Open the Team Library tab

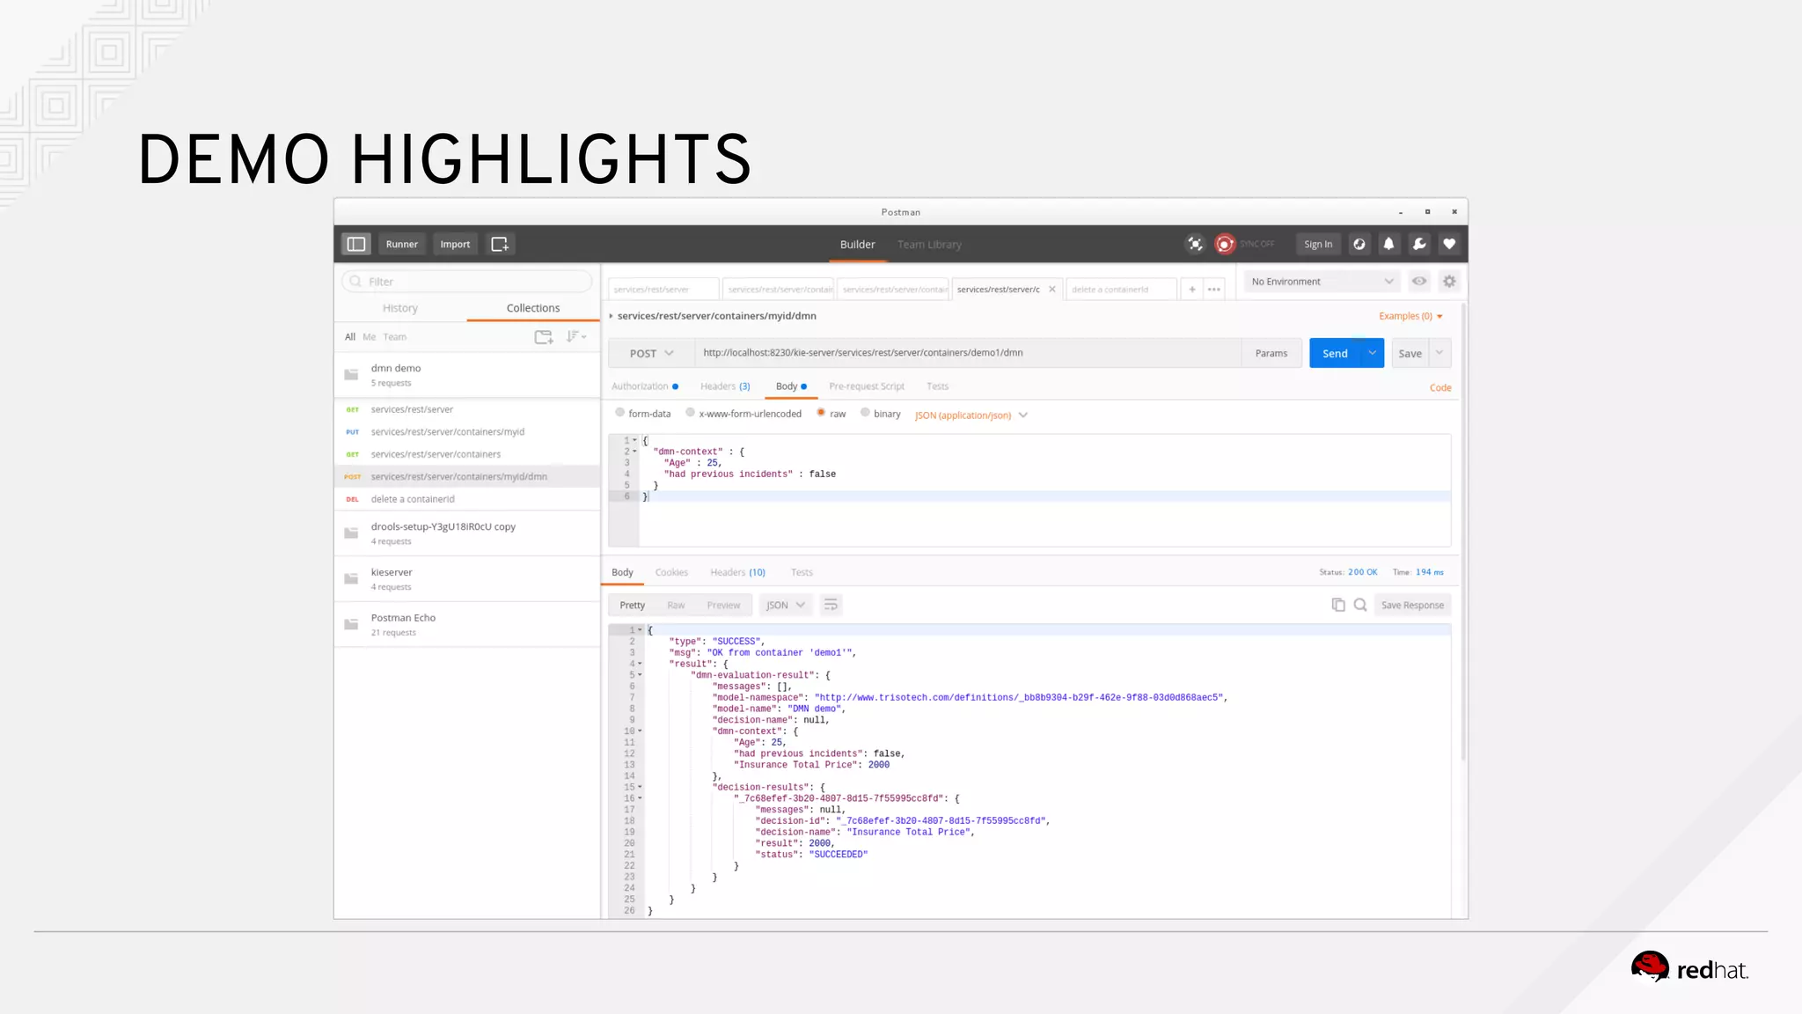coord(929,245)
